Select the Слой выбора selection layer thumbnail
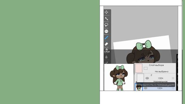The image size is (185, 104). tap(139, 68)
